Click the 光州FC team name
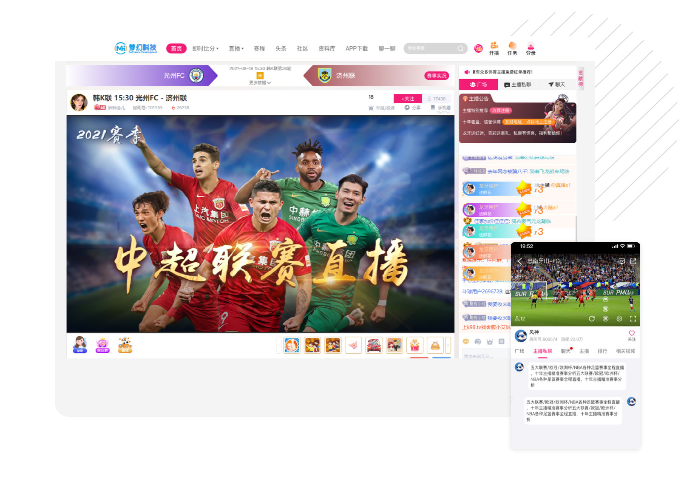 pyautogui.click(x=174, y=76)
